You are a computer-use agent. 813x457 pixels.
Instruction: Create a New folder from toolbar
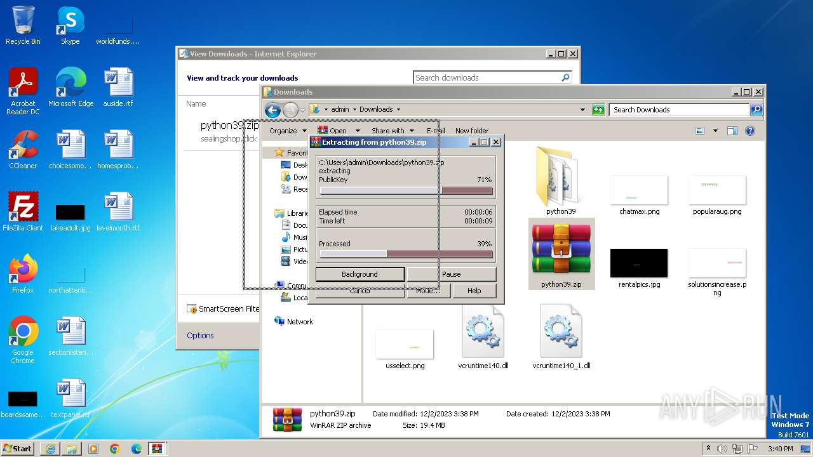(x=472, y=131)
